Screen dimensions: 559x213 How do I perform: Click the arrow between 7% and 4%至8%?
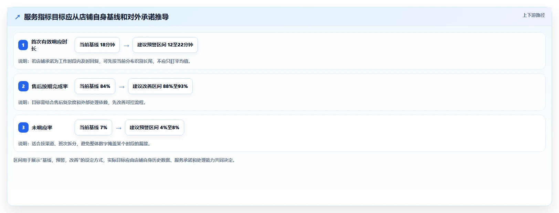pyautogui.click(x=119, y=128)
